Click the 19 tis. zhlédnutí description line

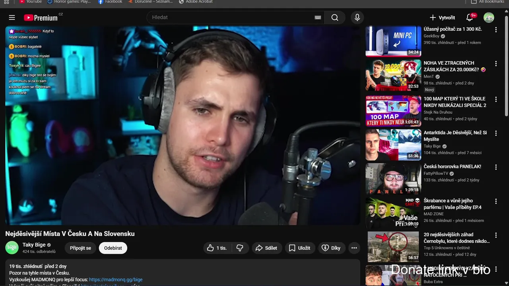click(38, 266)
